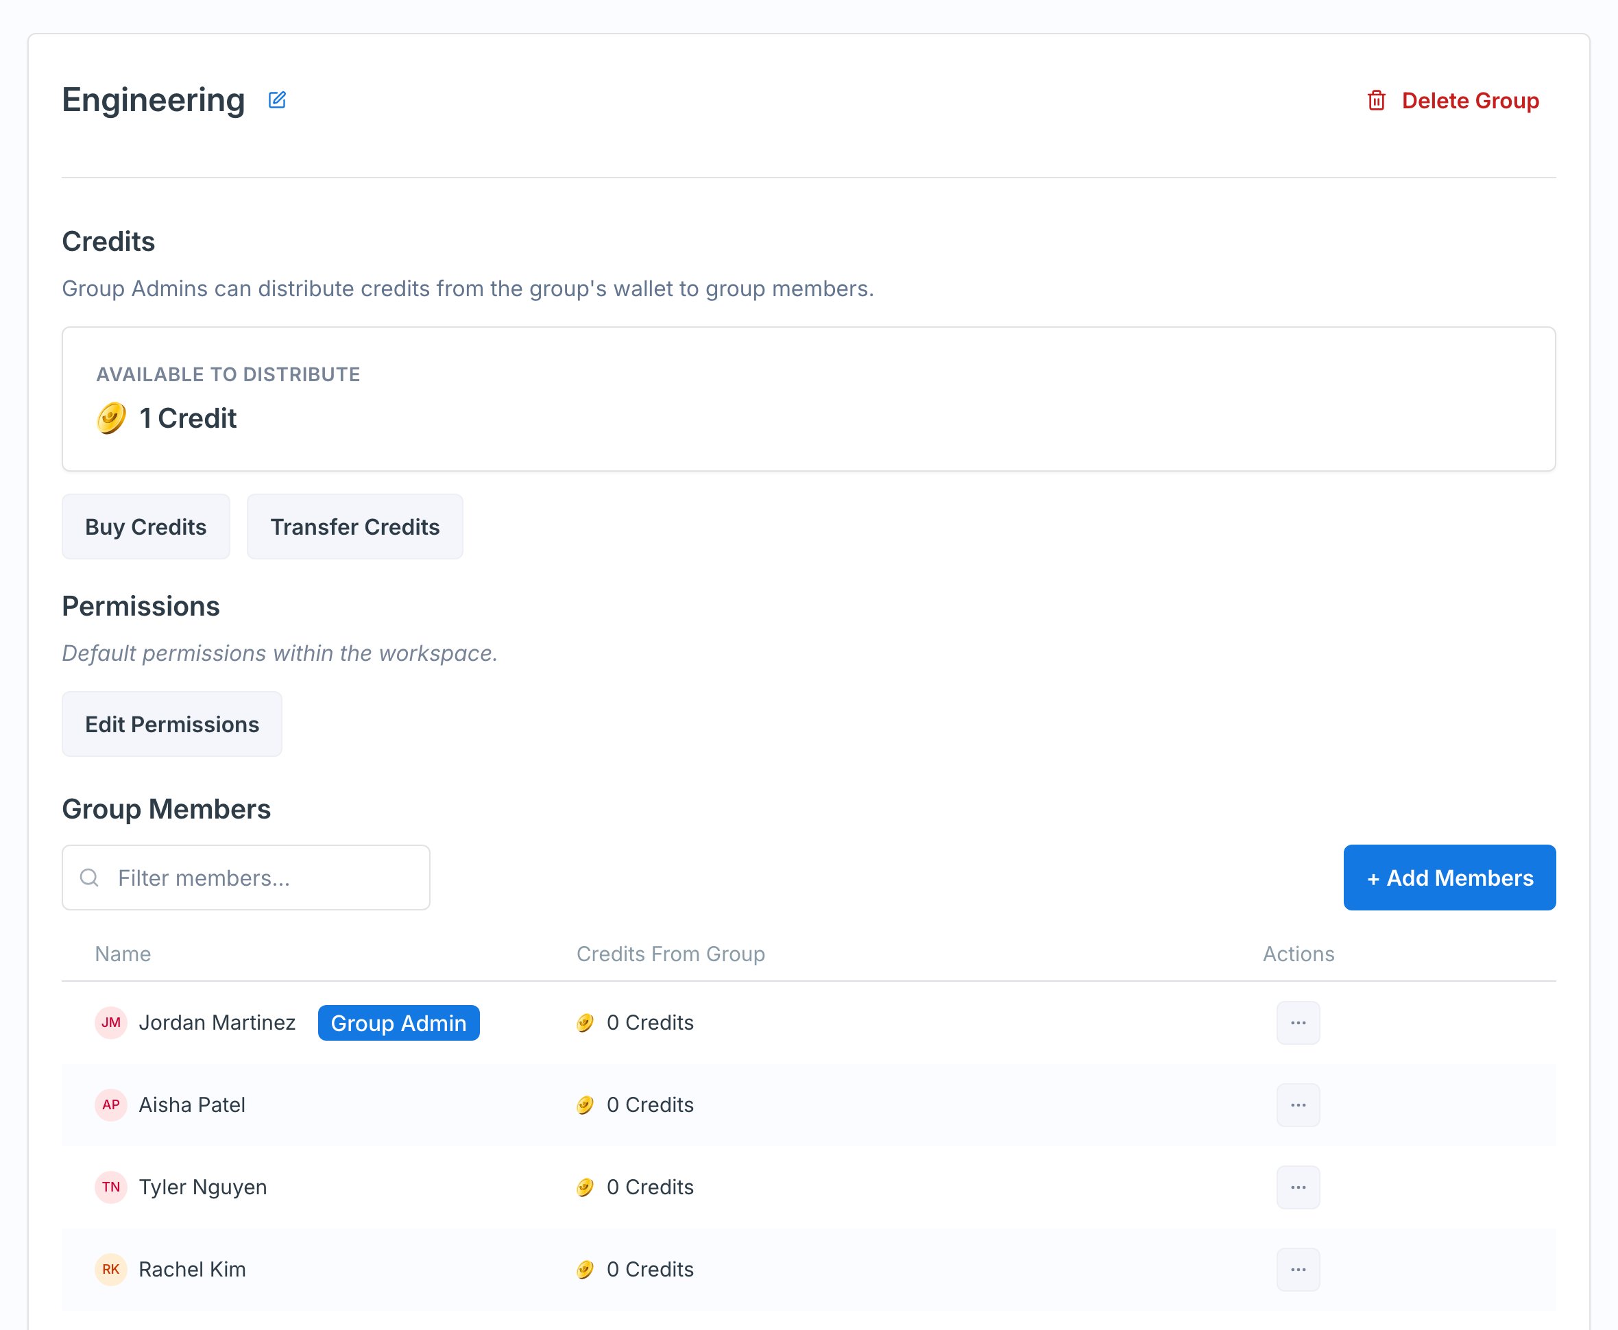Click 'Default permissions within the workspace.' text
Screen dimensions: 1618x1330
pyautogui.click(x=280, y=653)
